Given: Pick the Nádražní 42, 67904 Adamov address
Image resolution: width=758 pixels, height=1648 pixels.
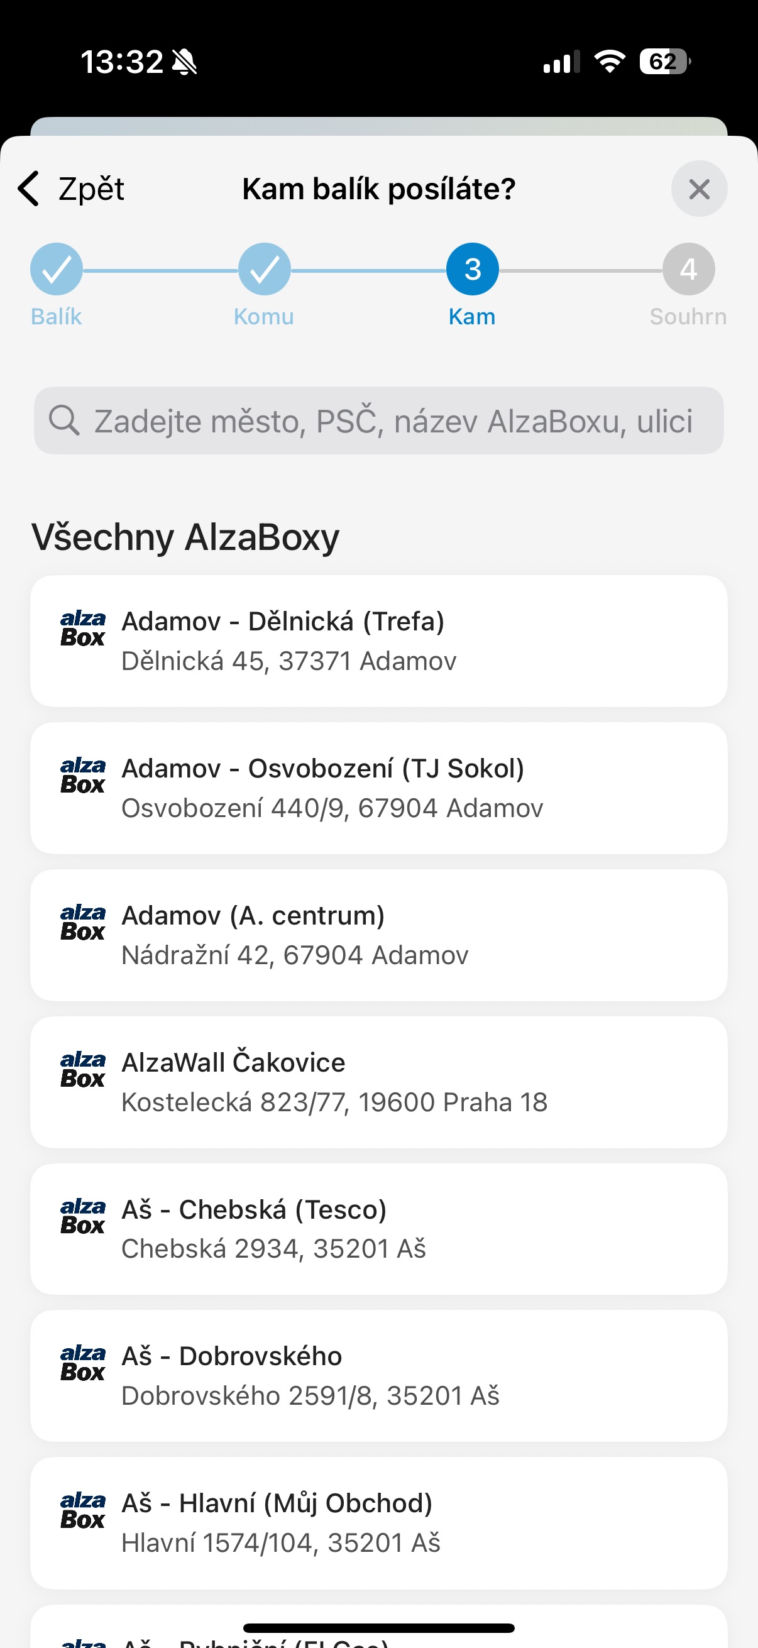Looking at the screenshot, I should click(x=295, y=955).
